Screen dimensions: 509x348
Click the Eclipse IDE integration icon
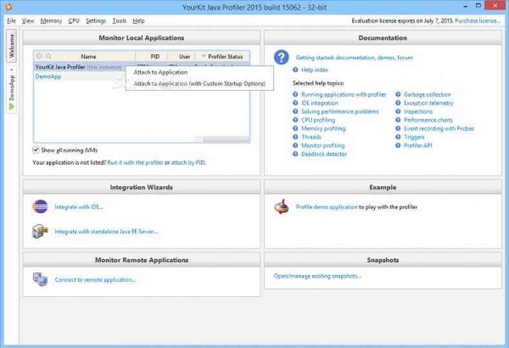pos(40,207)
